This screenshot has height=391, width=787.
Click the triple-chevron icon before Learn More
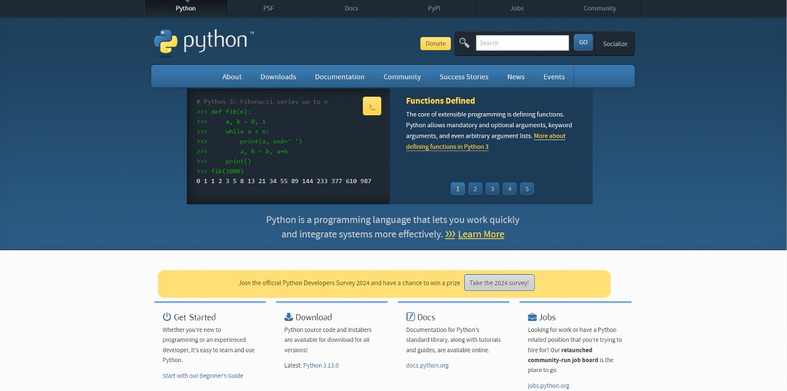click(x=450, y=234)
